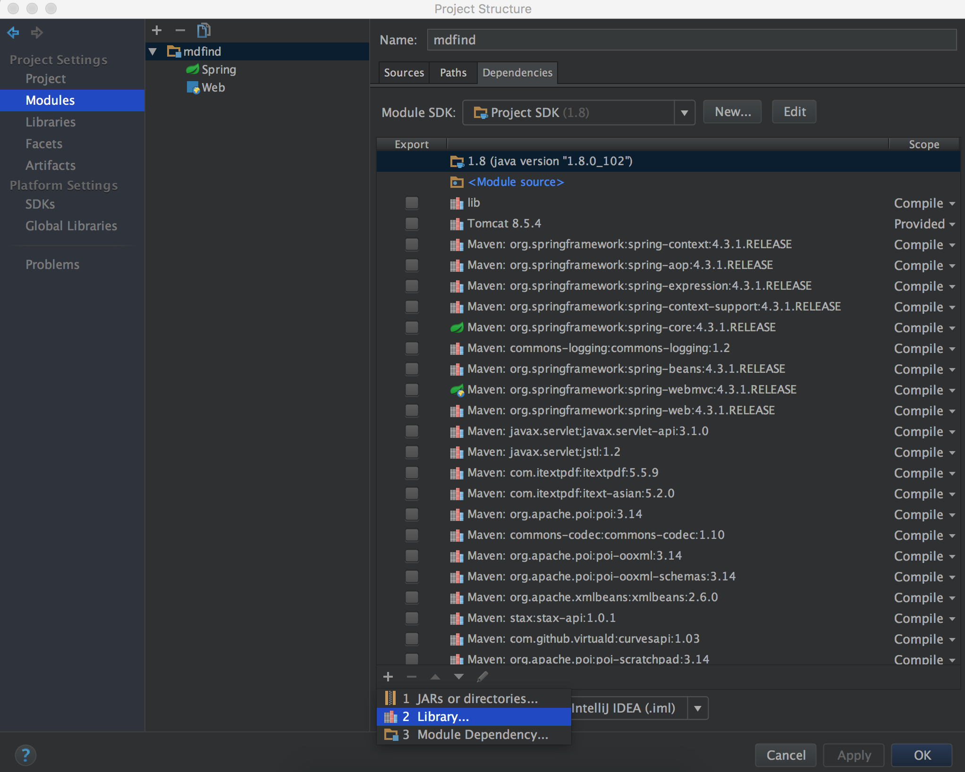
Task: Choose JARs or directories menu item
Action: point(474,698)
